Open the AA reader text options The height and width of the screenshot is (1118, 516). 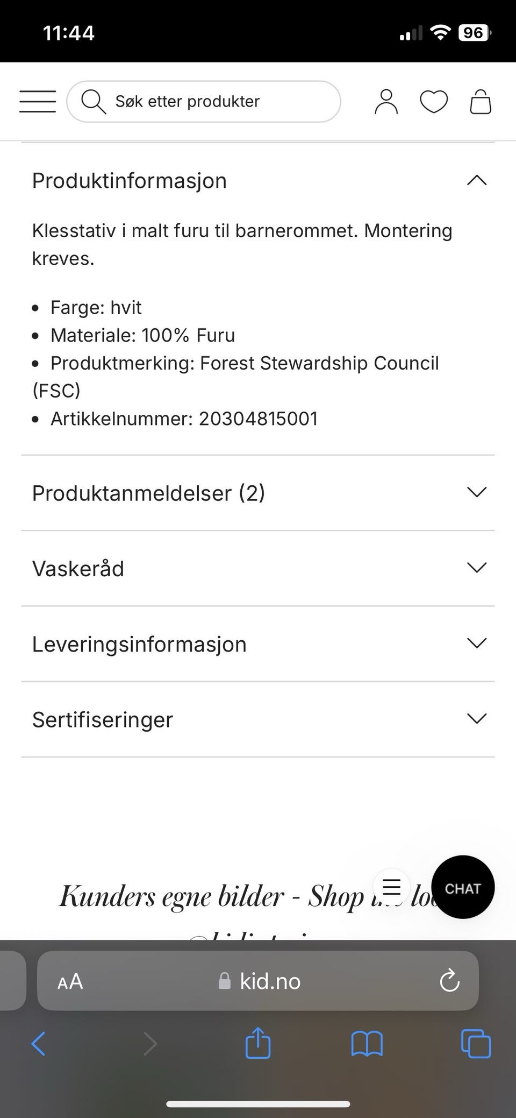click(x=70, y=981)
